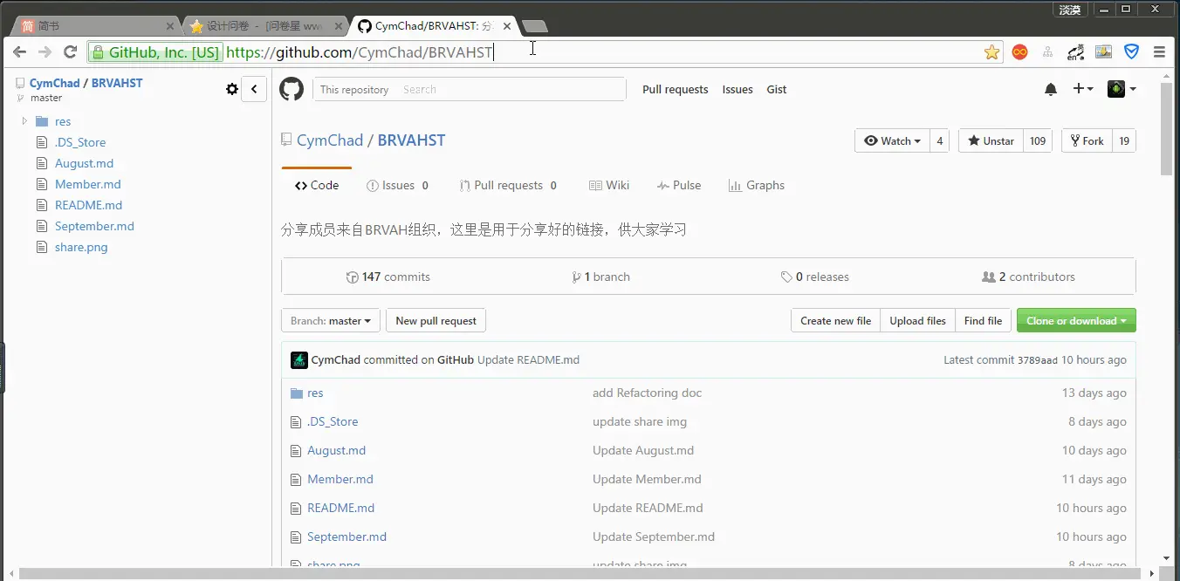Fork the repository
Screen dimensions: 1180x581
point(1087,140)
